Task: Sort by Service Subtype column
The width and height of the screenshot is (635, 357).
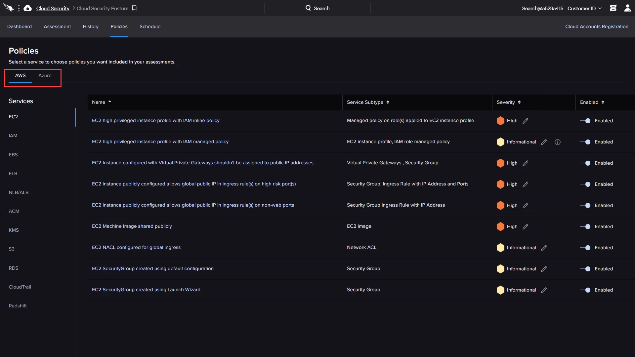Action: (368, 102)
